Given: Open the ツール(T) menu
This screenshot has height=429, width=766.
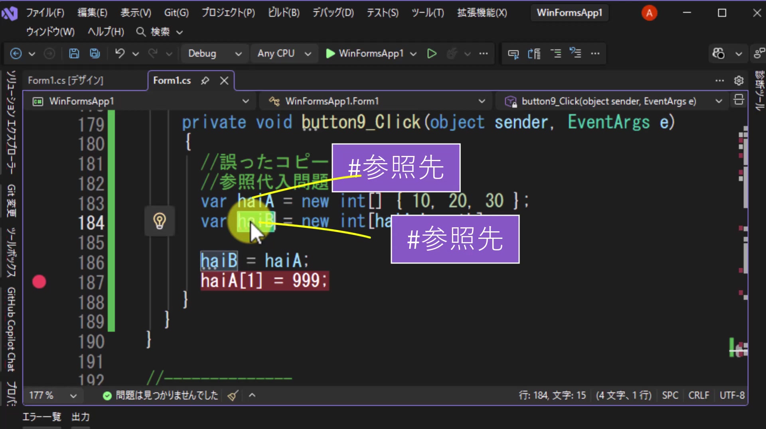Looking at the screenshot, I should tap(428, 13).
